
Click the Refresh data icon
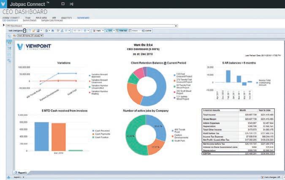click(x=85, y=31)
